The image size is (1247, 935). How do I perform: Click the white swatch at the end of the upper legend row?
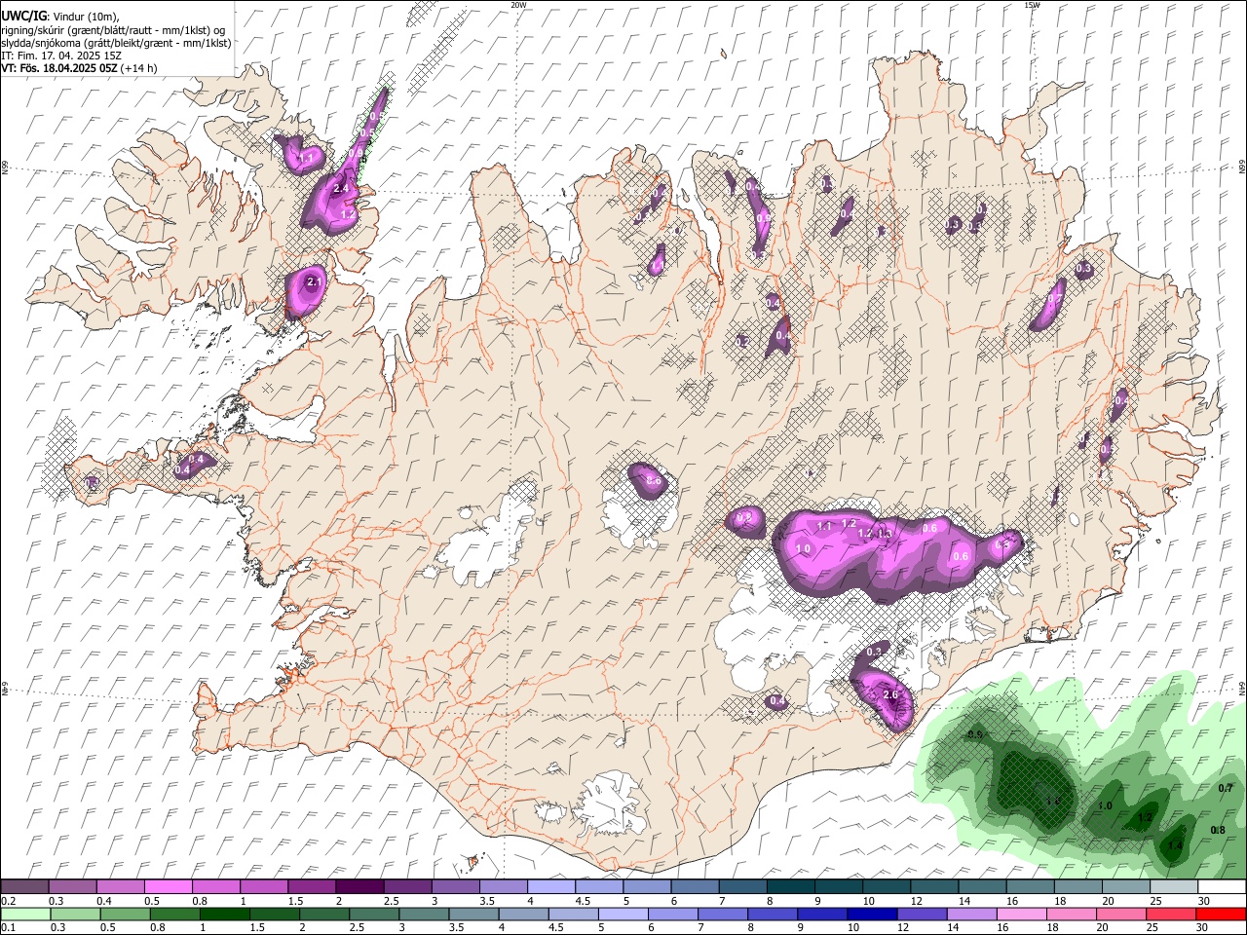(1223, 886)
